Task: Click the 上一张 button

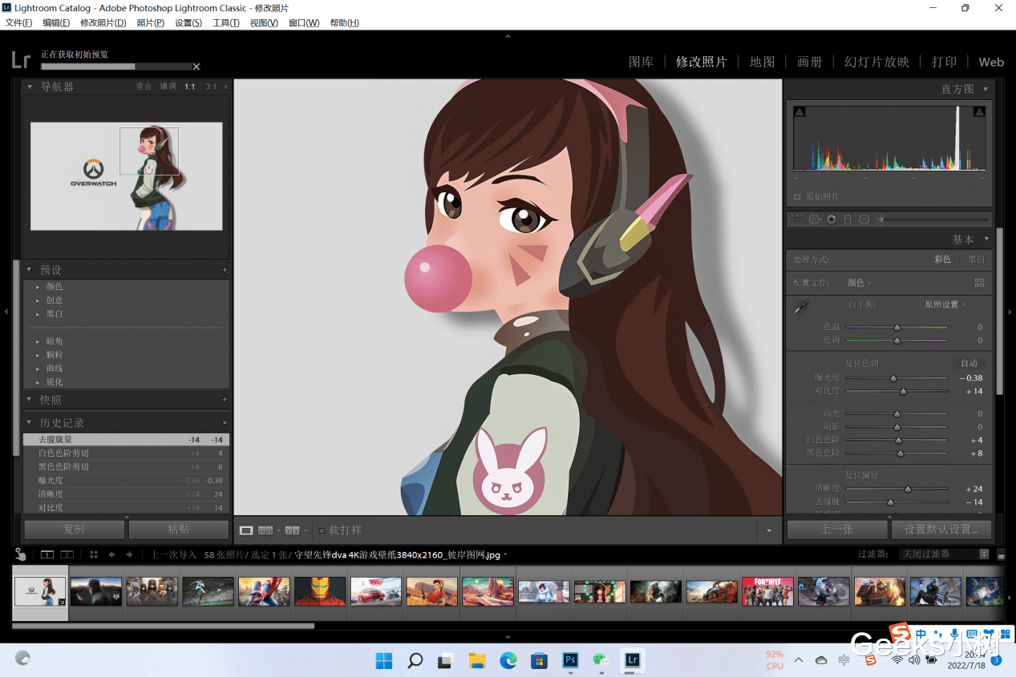Action: 837,530
